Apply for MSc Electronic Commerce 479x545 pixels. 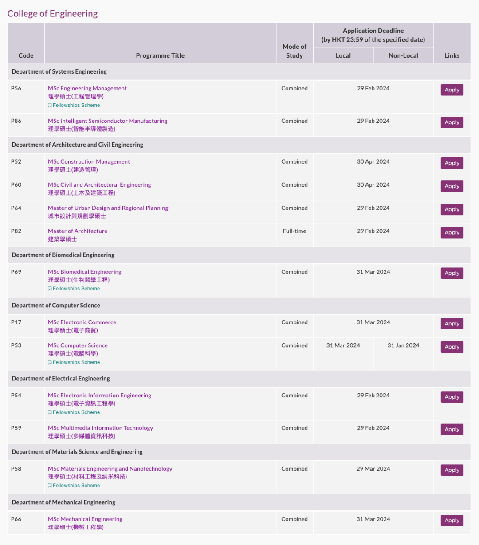click(x=452, y=324)
